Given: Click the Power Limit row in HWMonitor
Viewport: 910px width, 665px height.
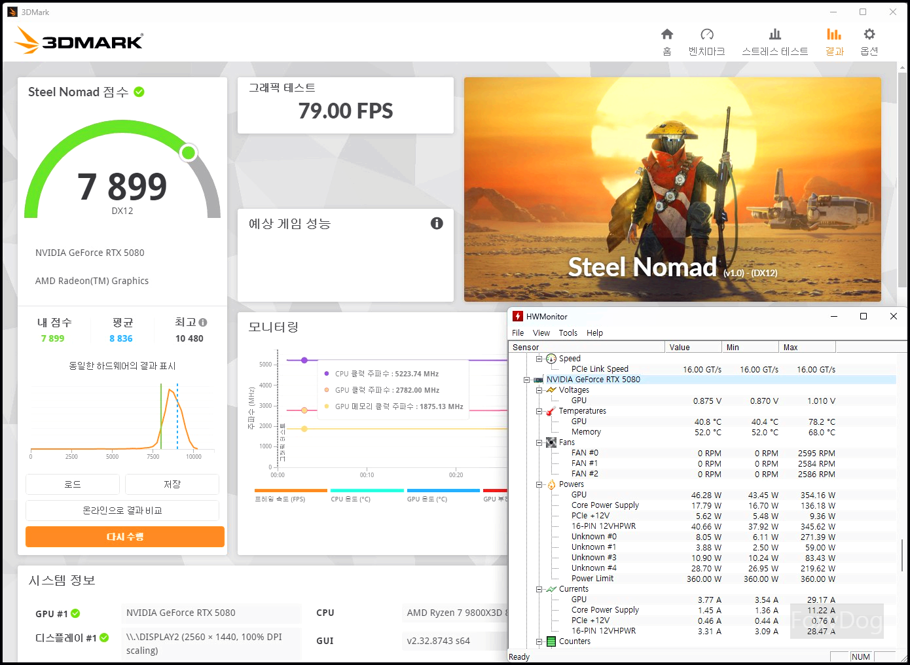Looking at the screenshot, I should click(702, 579).
